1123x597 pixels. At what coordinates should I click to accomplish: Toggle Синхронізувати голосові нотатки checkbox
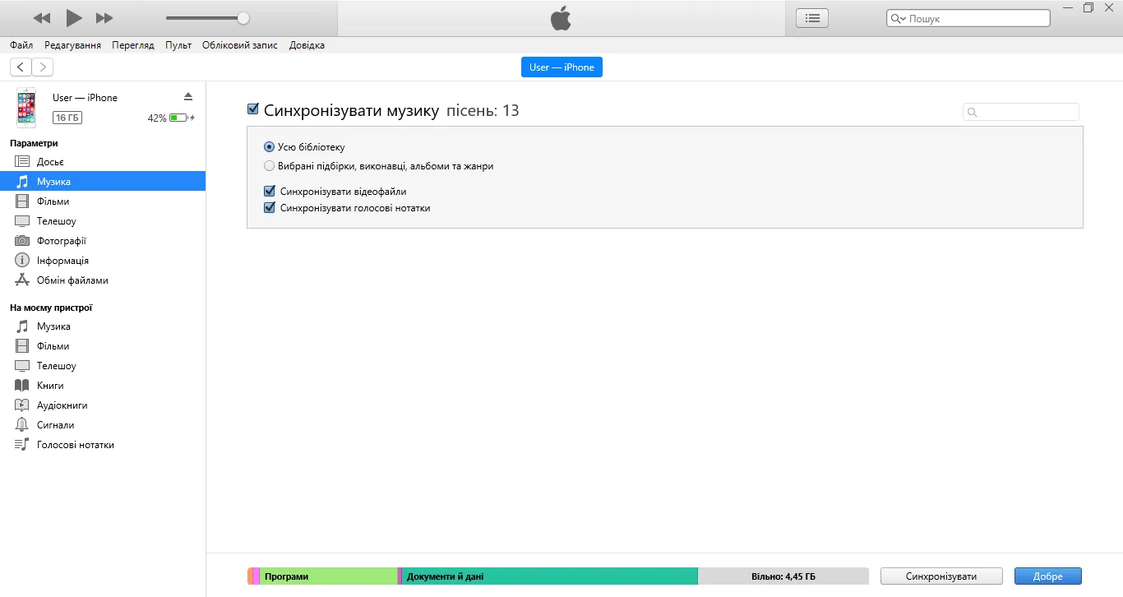pos(269,208)
